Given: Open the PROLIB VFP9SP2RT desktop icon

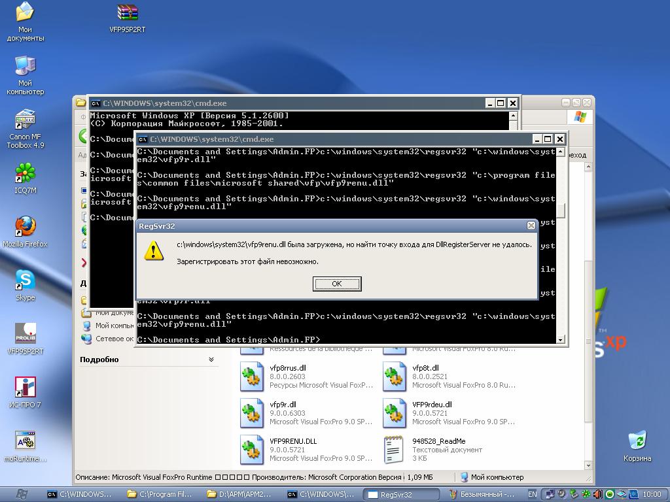Looking at the screenshot, I should (25, 339).
